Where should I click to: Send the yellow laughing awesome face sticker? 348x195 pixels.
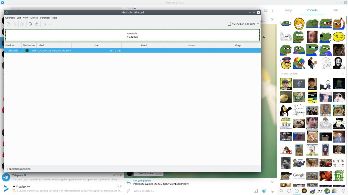299,24
